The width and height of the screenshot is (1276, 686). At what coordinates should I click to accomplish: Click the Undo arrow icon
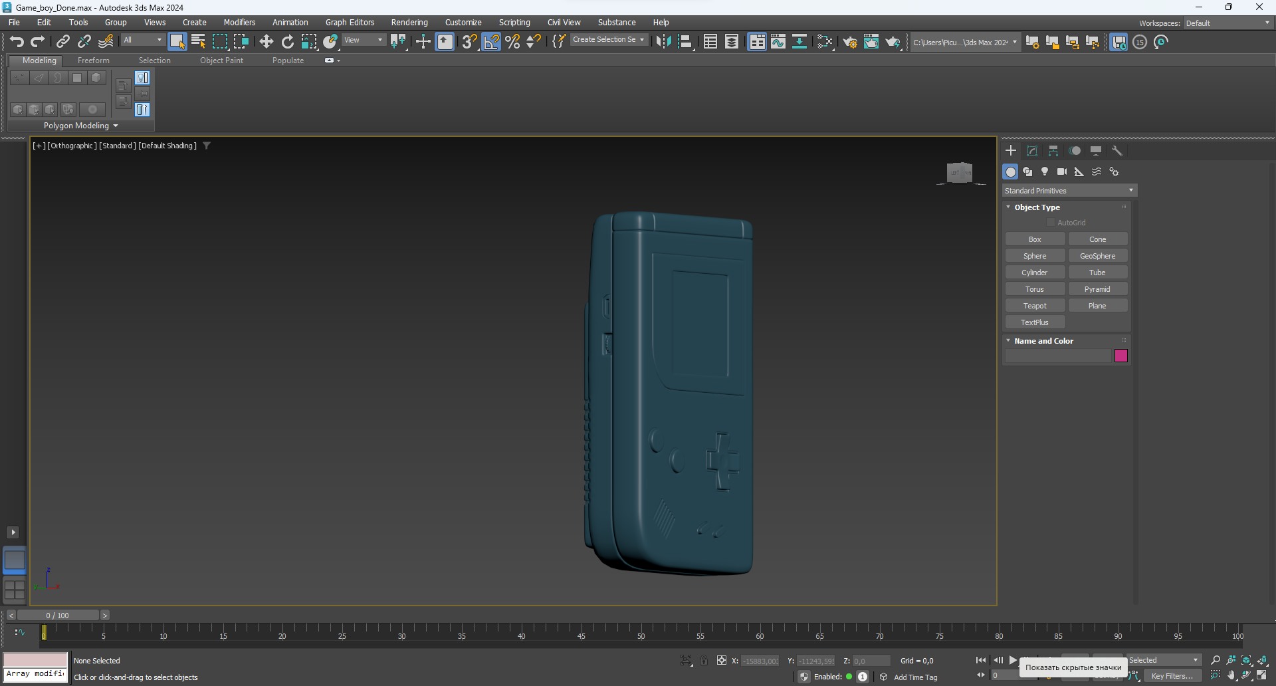pyautogui.click(x=17, y=42)
